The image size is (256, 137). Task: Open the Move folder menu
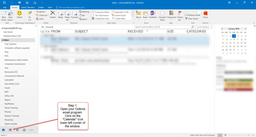(x=139, y=16)
